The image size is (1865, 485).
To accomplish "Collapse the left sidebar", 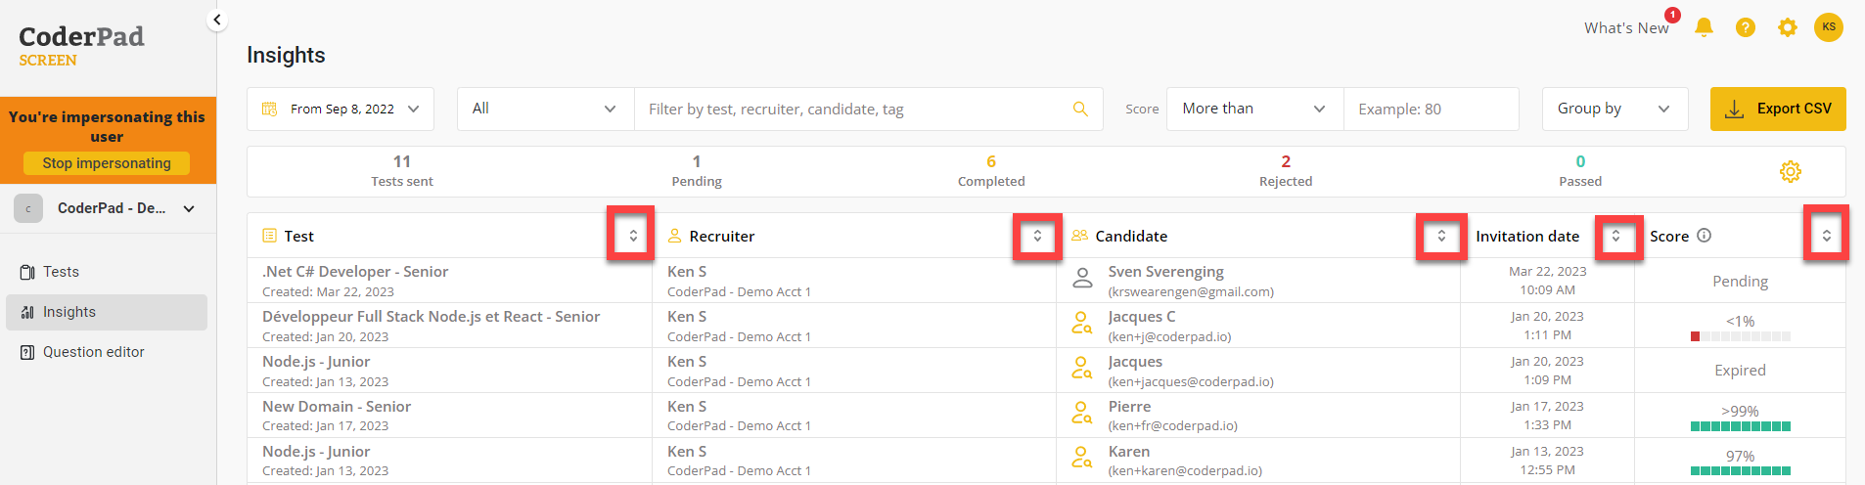I will point(217,20).
